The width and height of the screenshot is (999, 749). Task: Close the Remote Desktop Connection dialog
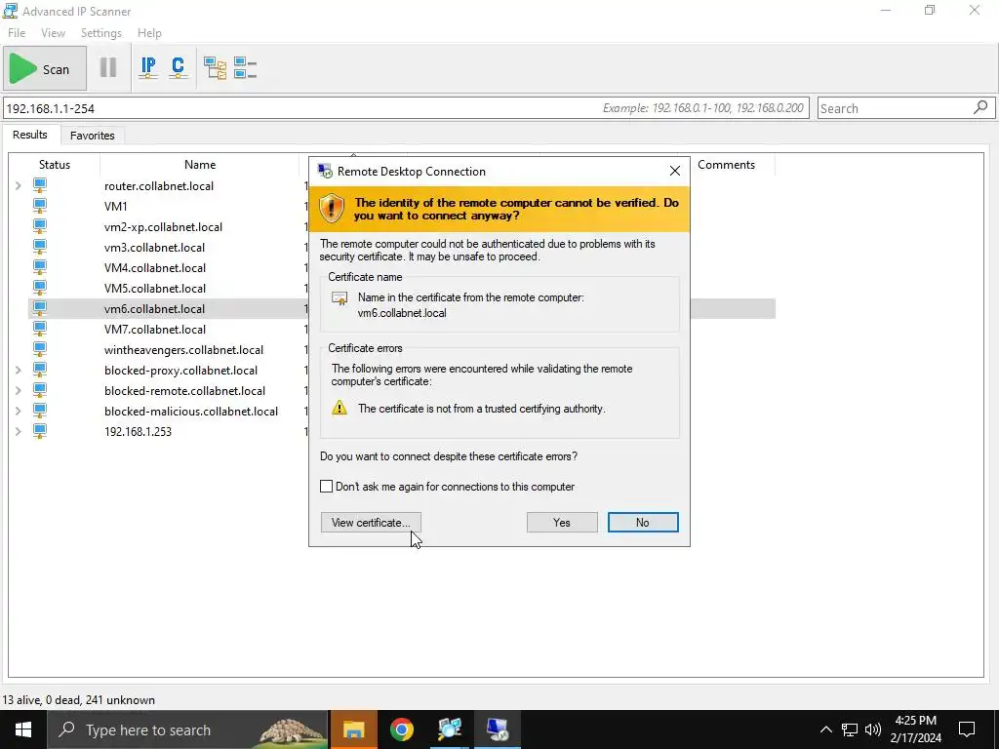(675, 171)
